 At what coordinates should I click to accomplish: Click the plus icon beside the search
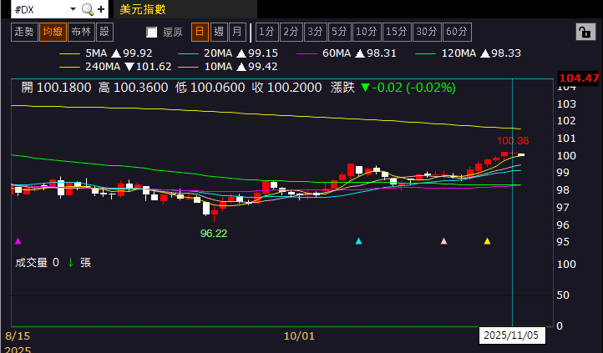point(101,10)
